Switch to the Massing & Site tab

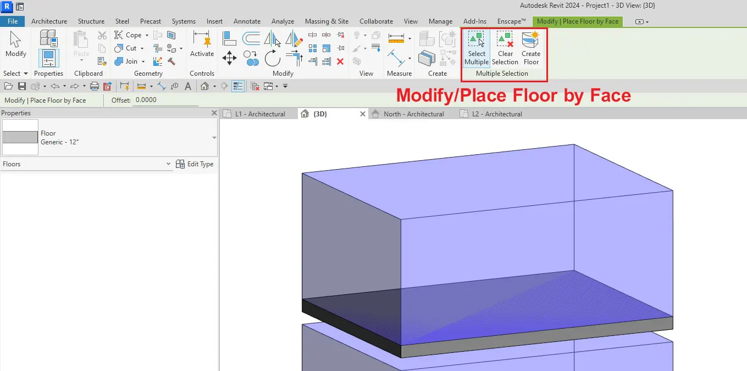click(327, 21)
